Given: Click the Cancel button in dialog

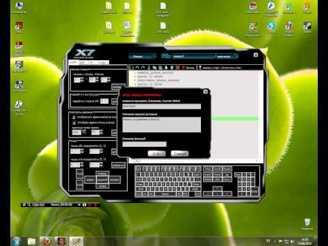Looking at the screenshot, I should (180, 154).
